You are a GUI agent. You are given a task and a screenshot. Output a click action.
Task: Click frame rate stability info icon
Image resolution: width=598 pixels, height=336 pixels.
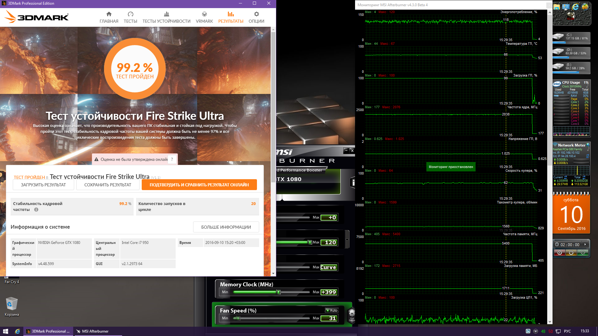[x=36, y=210]
